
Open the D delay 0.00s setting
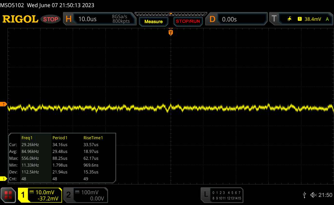coord(230,19)
